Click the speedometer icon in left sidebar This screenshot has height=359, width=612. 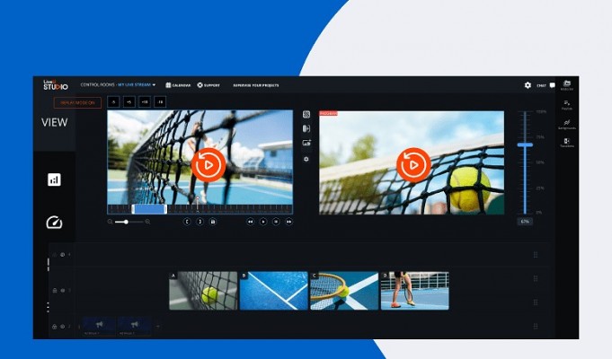click(x=54, y=223)
